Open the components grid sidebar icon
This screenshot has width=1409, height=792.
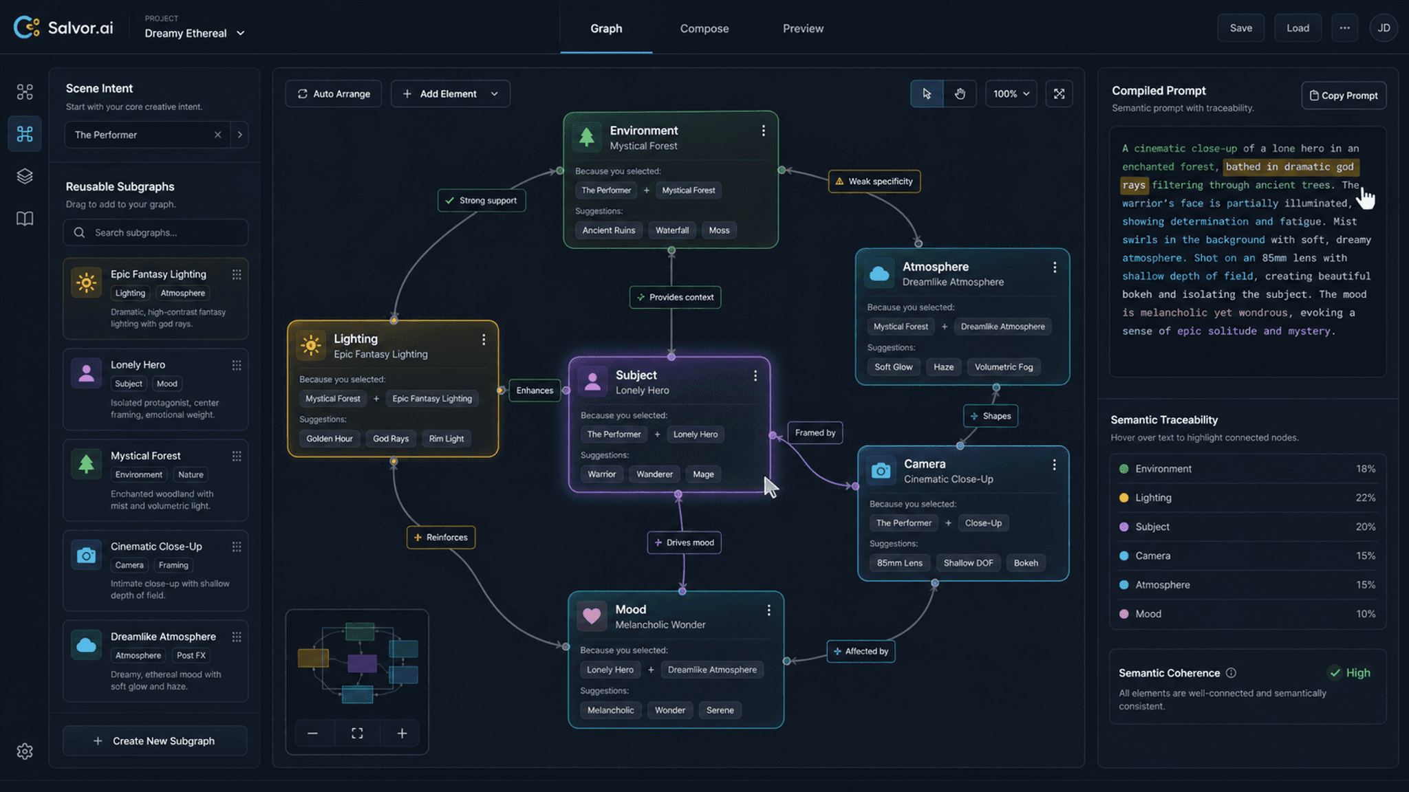pos(25,91)
